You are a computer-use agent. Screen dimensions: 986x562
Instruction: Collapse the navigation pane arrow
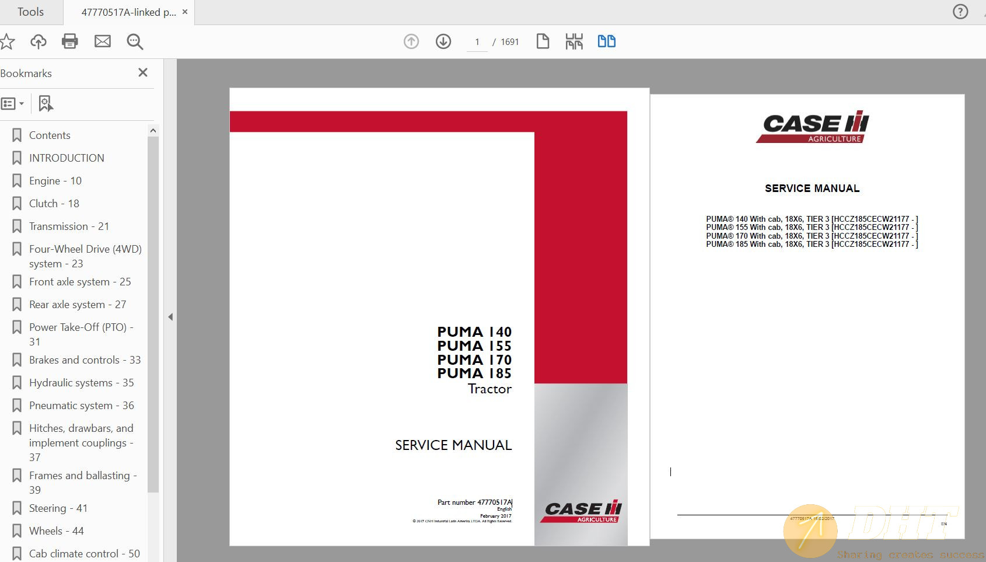click(170, 317)
